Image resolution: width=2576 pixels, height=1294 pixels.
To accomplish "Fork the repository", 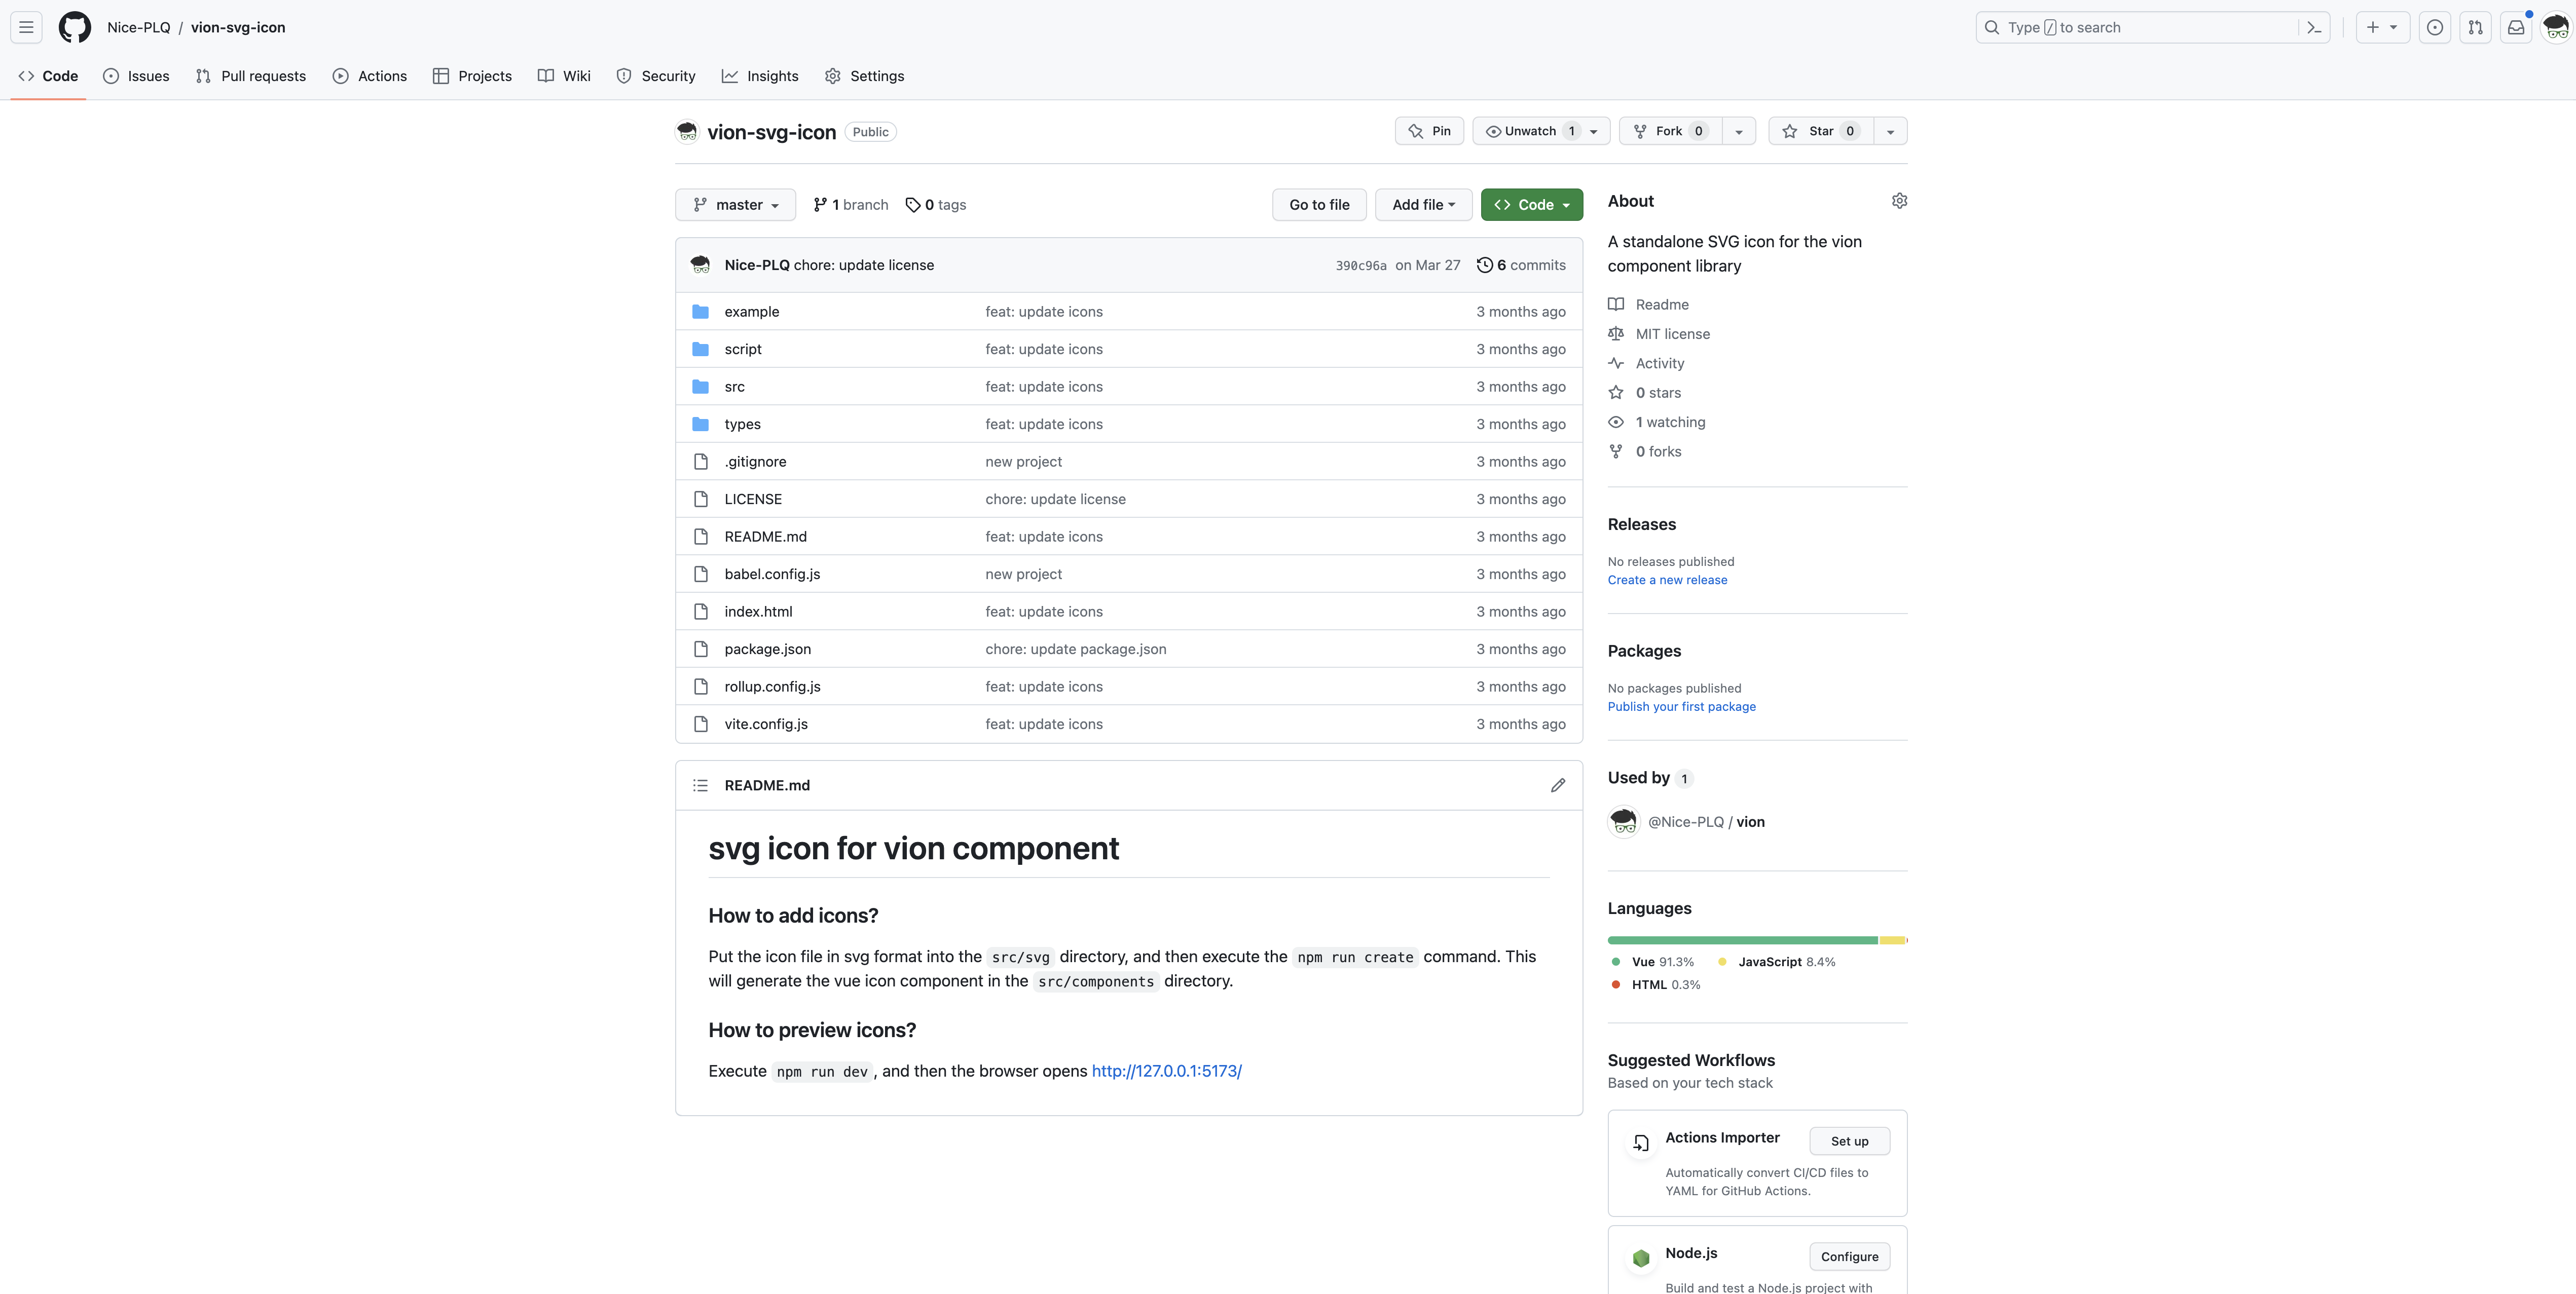I will (1671, 131).
